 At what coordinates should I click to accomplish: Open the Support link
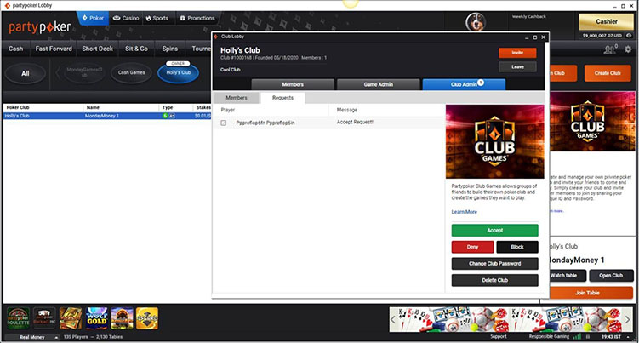[499, 336]
